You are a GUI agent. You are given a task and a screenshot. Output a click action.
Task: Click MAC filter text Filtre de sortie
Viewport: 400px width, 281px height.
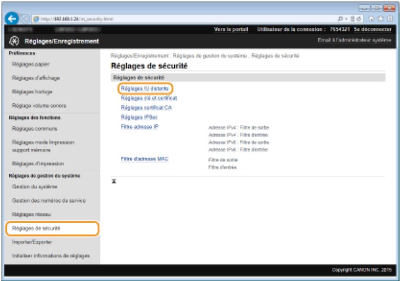coord(223,160)
